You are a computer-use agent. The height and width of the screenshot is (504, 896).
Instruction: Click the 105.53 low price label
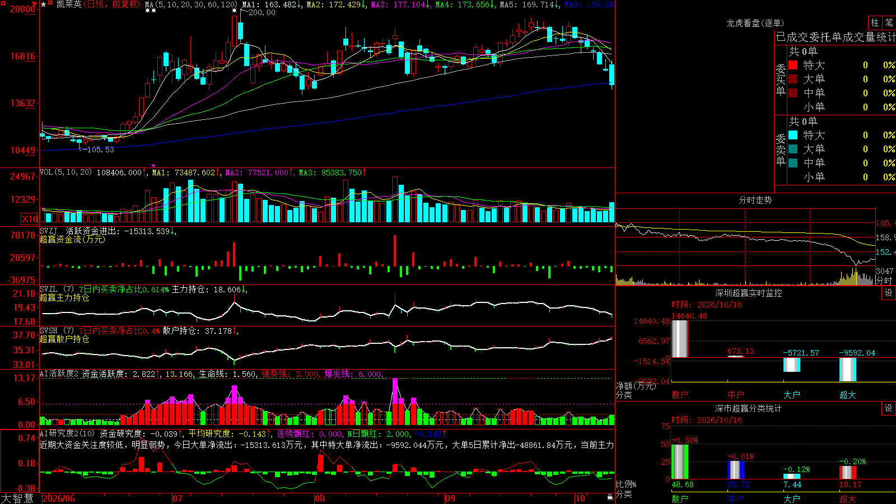coord(100,150)
